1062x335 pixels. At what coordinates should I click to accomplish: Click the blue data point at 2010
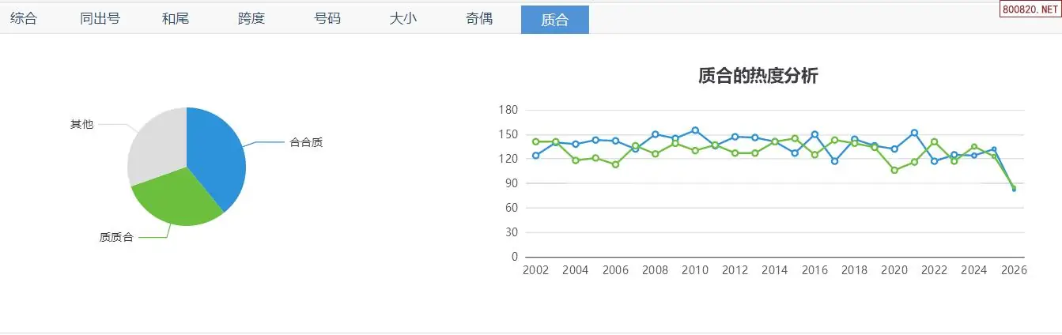[x=695, y=130]
